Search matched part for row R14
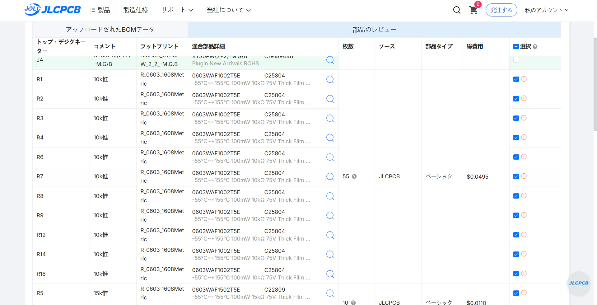The width and height of the screenshot is (597, 305). click(x=330, y=254)
